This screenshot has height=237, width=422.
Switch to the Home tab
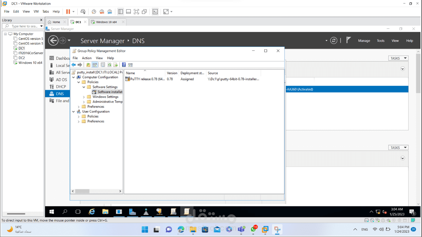click(x=56, y=22)
